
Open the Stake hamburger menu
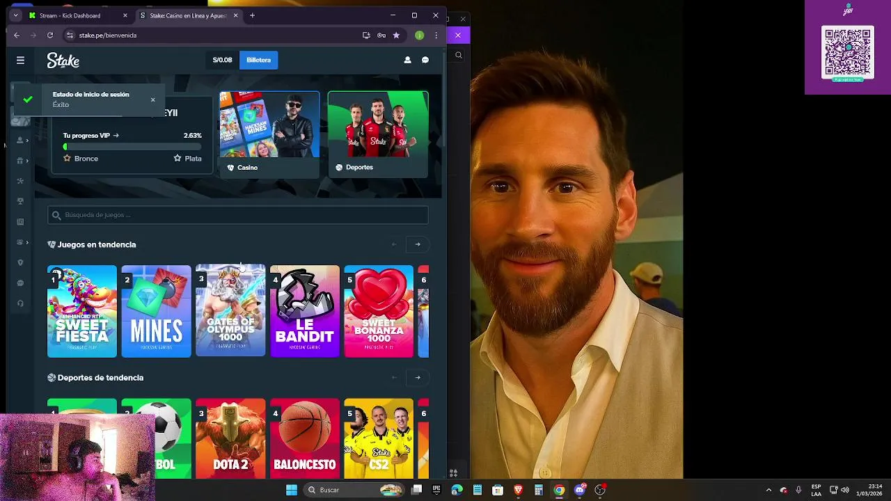pos(20,61)
